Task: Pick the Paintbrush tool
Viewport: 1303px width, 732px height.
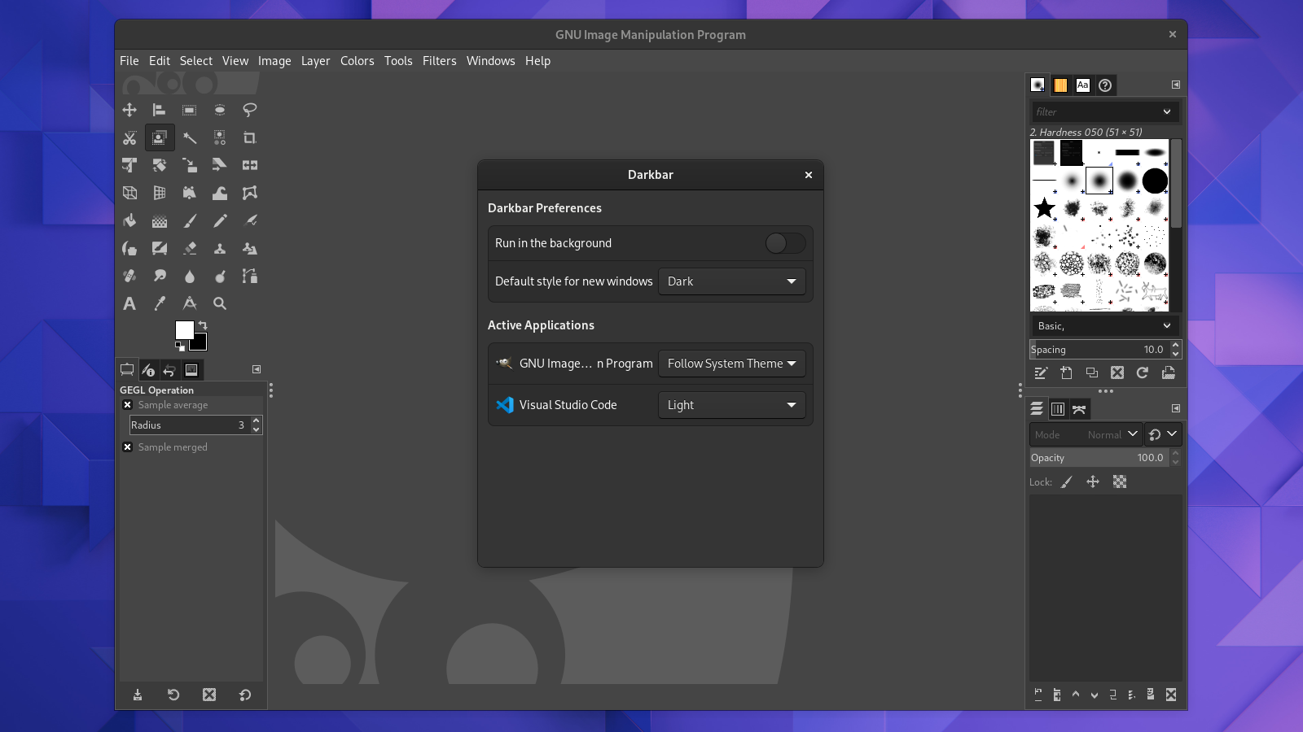Action: (x=190, y=220)
